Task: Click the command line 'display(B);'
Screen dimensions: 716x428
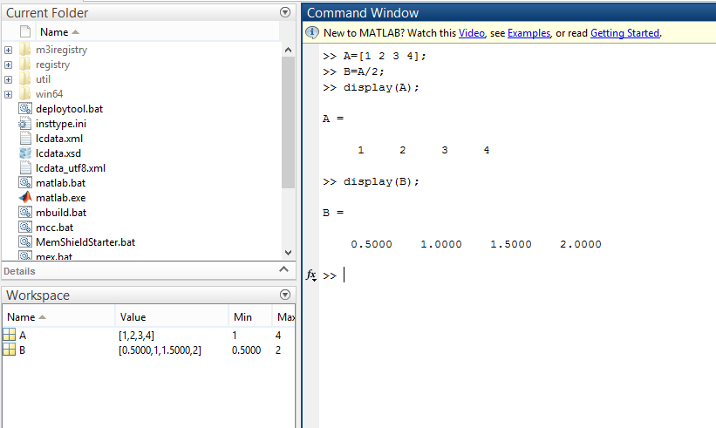Action: [381, 181]
